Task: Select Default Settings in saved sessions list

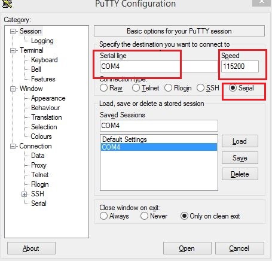Action: pos(124,139)
